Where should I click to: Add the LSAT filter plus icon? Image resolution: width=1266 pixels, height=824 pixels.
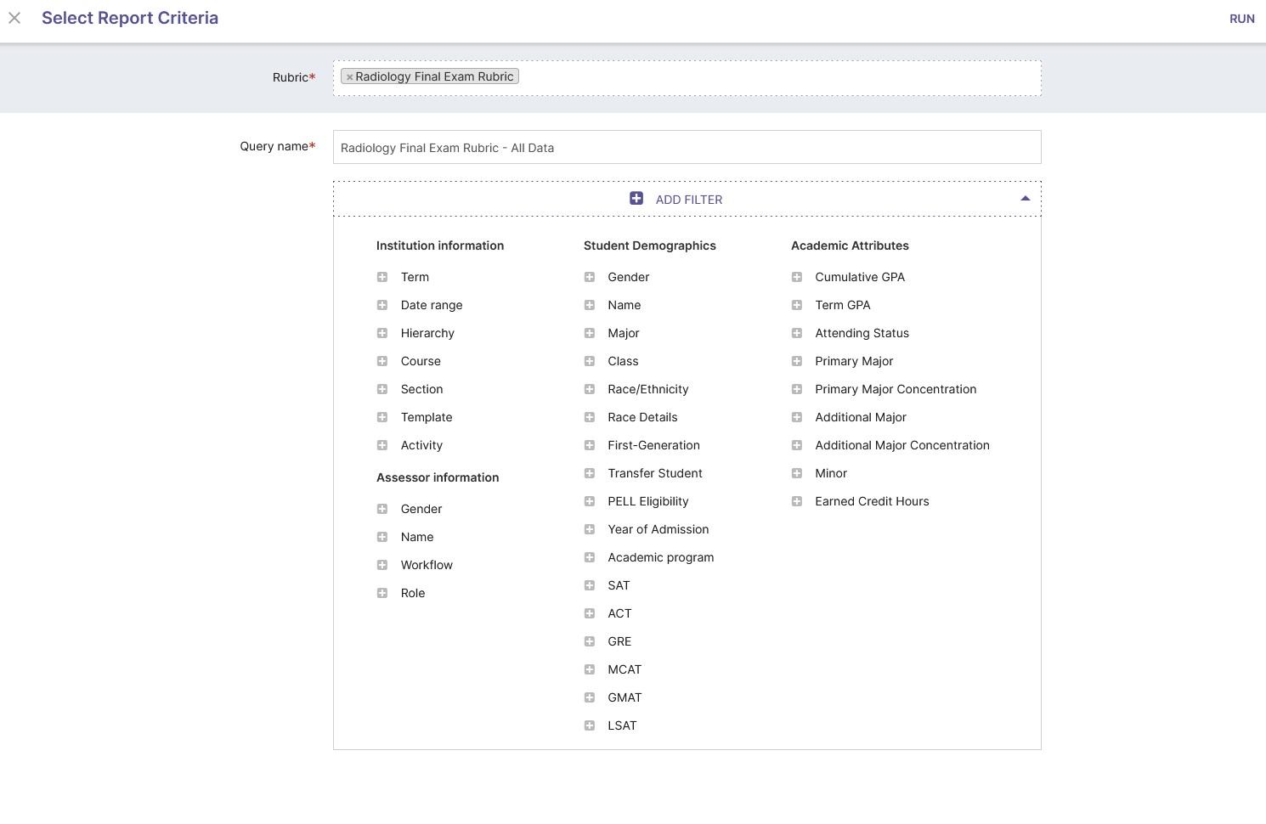click(x=590, y=725)
